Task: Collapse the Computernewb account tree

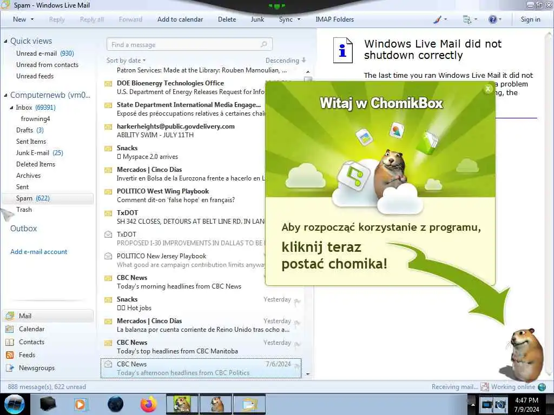Action: point(5,95)
